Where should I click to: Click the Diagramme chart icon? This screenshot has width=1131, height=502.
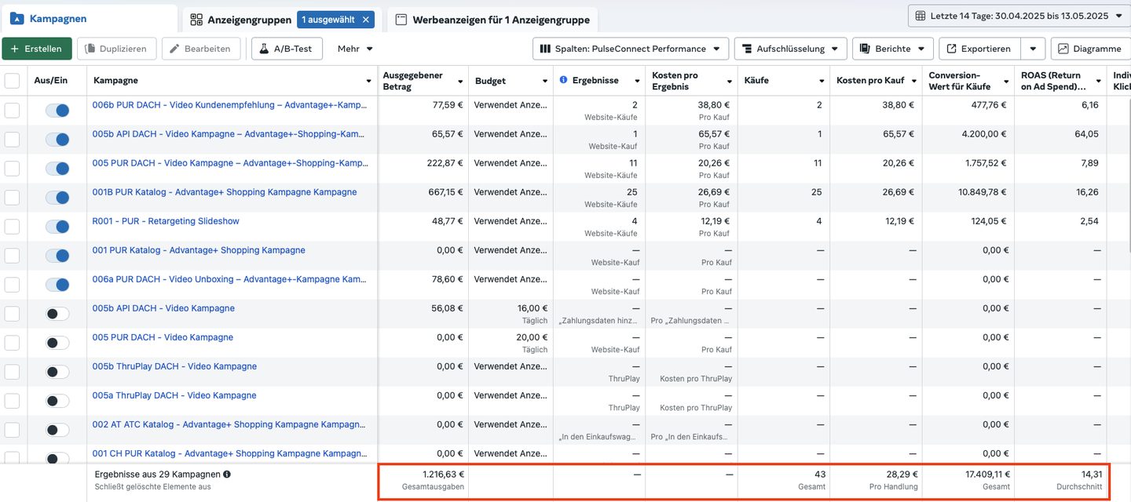[1063, 49]
